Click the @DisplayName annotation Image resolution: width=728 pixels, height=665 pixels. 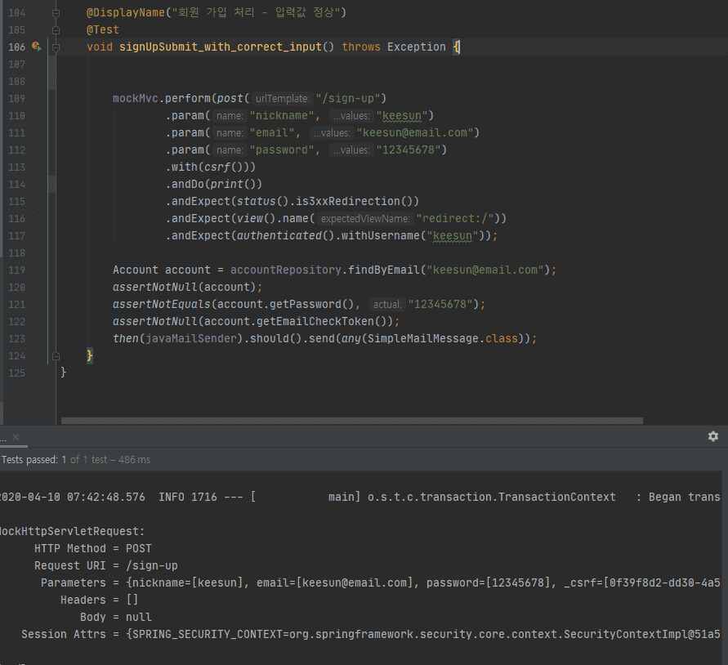click(x=125, y=12)
